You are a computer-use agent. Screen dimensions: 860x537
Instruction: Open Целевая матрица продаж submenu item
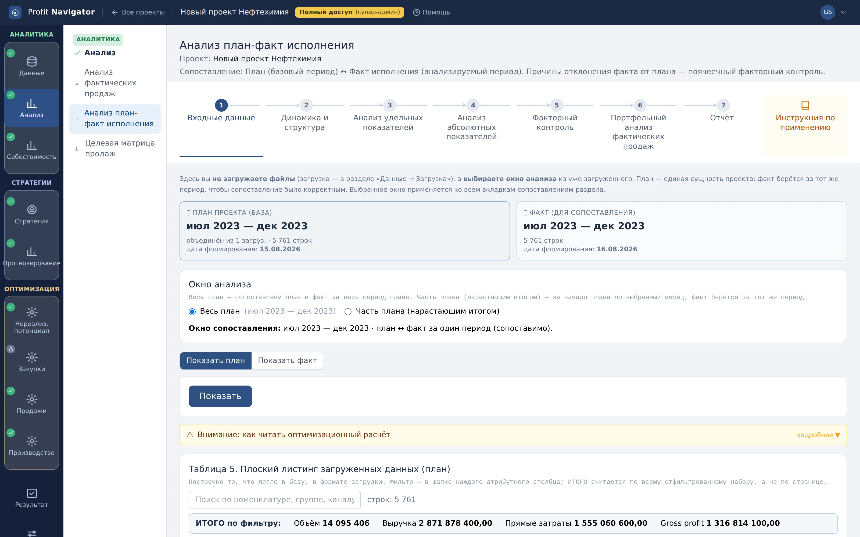pos(114,148)
